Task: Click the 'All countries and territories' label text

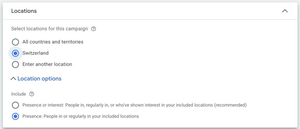Action: tap(53, 42)
